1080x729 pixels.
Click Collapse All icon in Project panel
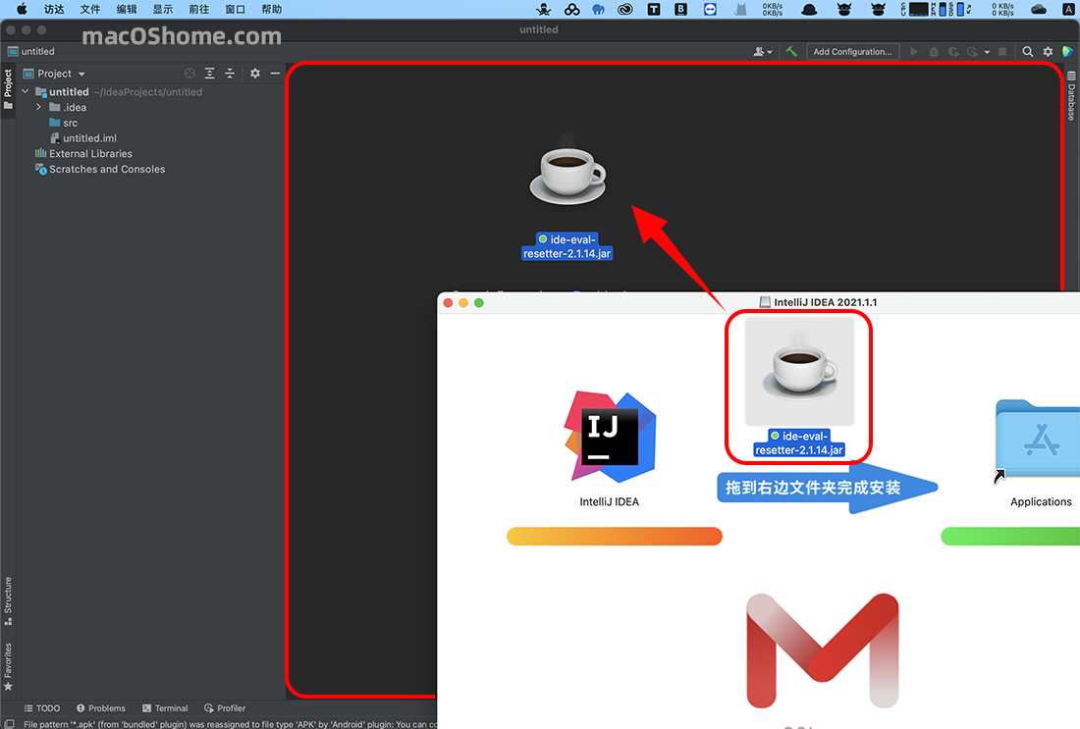[x=230, y=74]
